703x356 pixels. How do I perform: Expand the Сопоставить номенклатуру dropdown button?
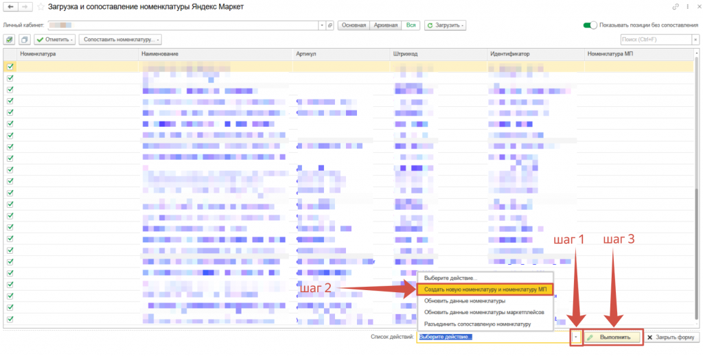121,40
